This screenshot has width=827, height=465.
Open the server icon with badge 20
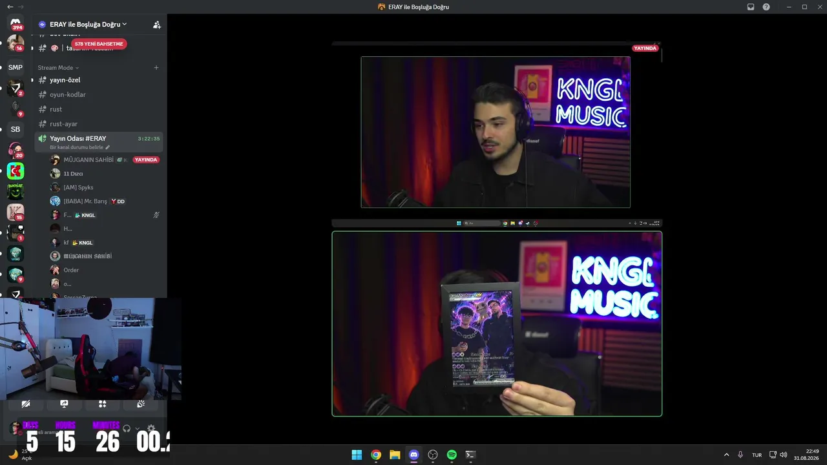[16, 150]
